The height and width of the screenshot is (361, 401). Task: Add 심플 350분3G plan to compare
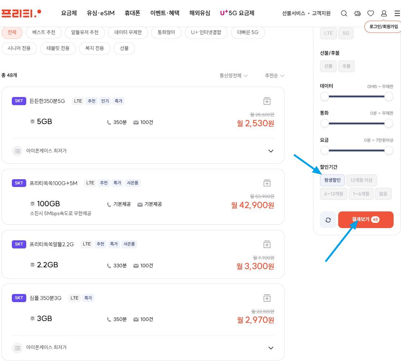[267, 298]
